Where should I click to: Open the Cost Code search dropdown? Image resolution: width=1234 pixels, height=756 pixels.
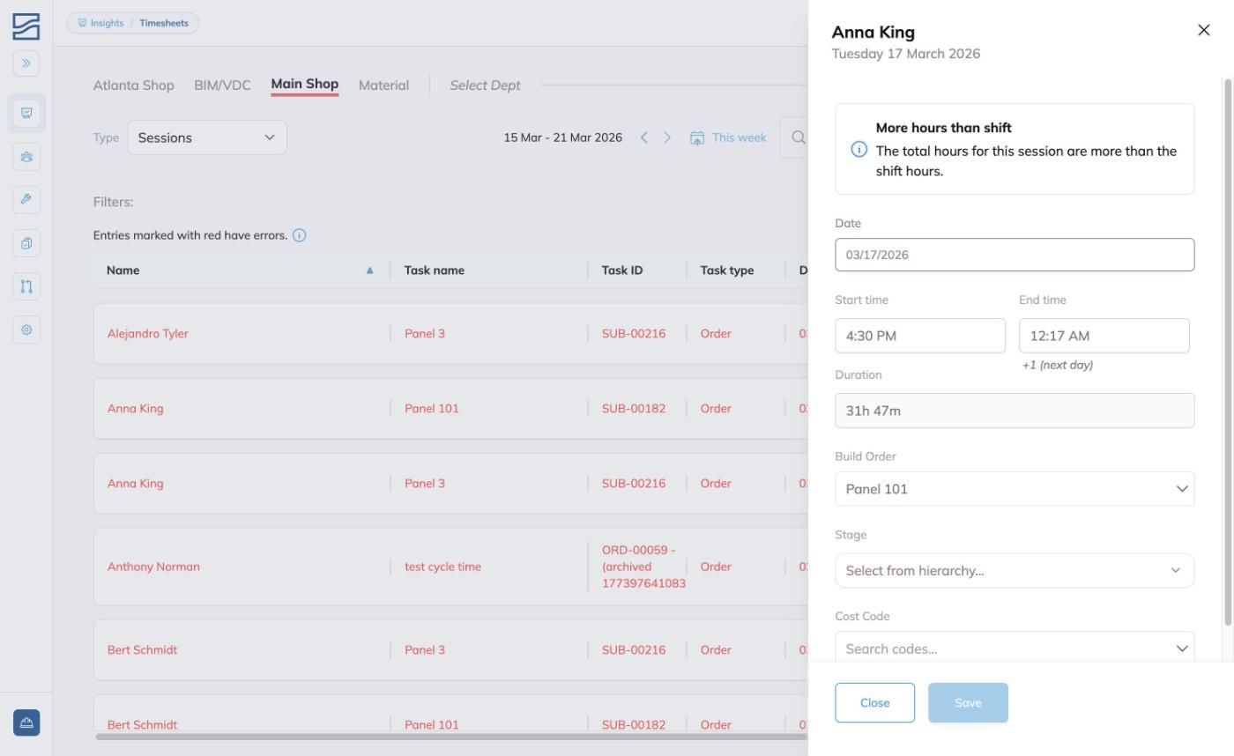point(1015,648)
